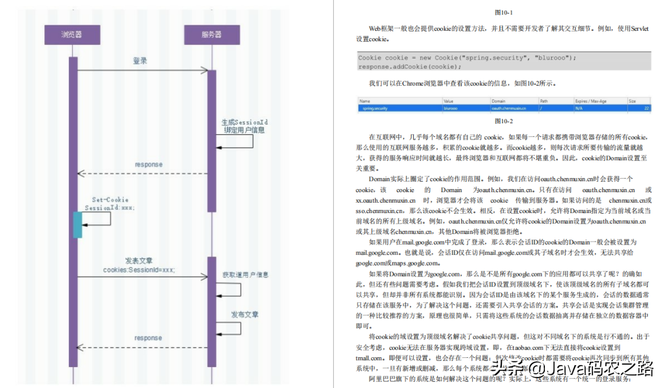Select the 发布文章 label
Viewport: 665px width, 388px height.
click(x=244, y=315)
